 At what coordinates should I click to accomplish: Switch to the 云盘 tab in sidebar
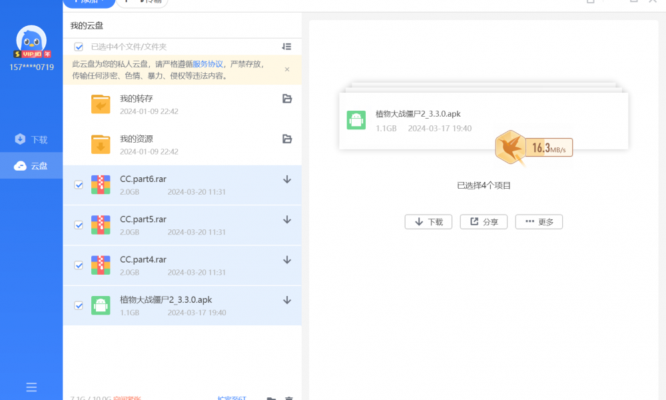coord(31,166)
